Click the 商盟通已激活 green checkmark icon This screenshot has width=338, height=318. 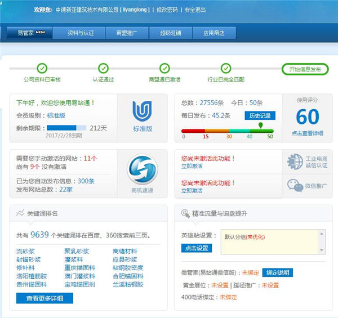tap(165, 69)
